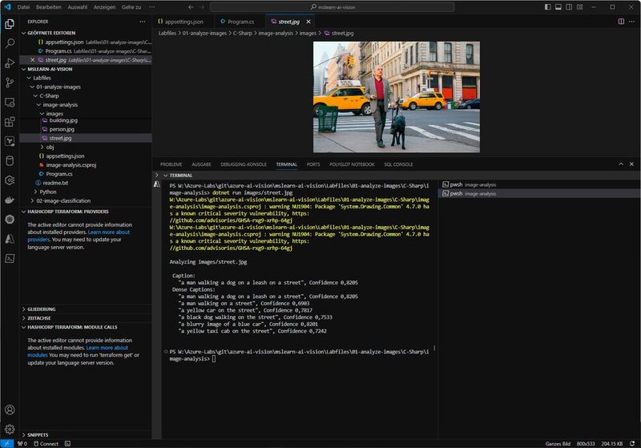Open the Search view in activity bar

[10, 43]
